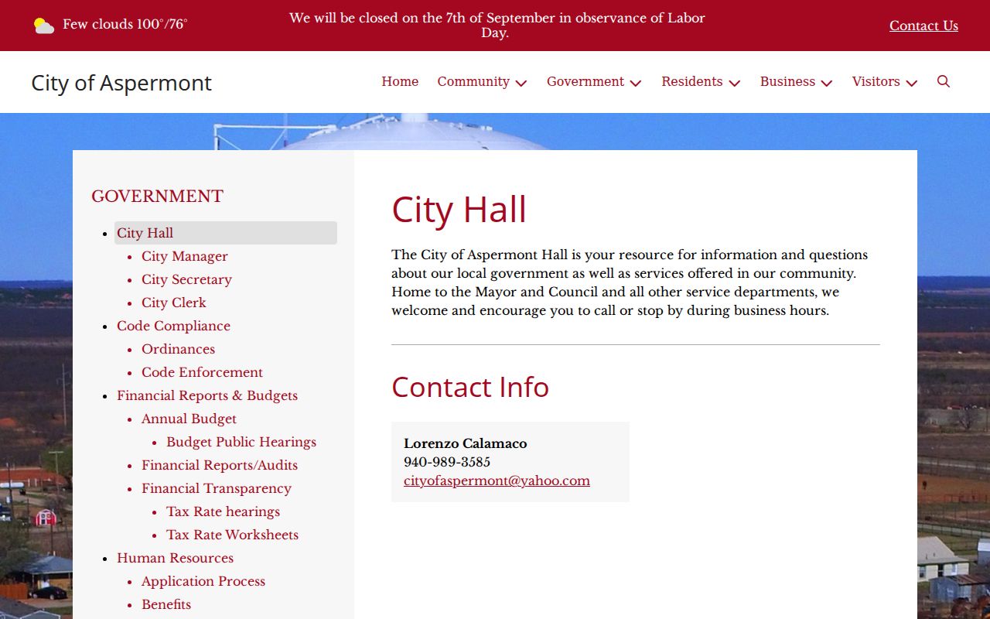Click the GOVERNMENT sidebar heading

point(157,197)
